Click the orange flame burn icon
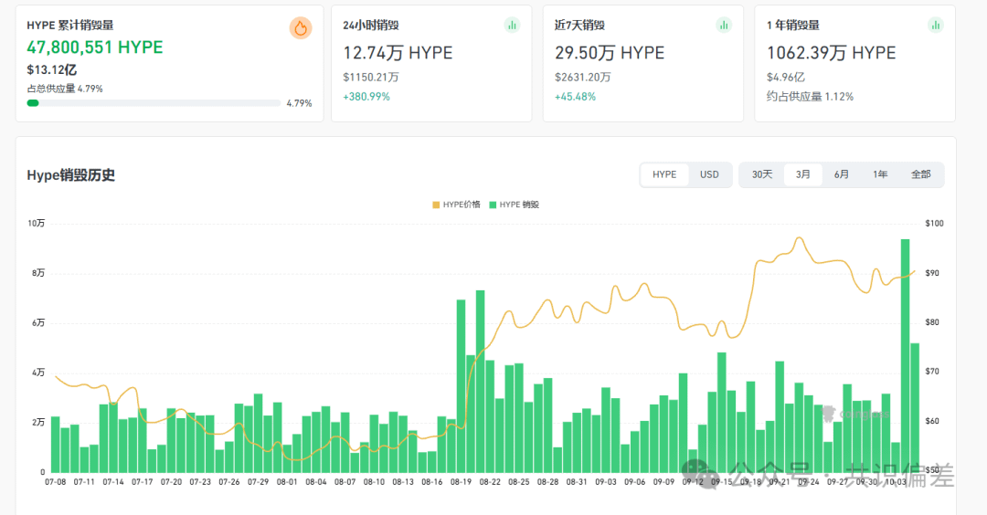The image size is (987, 515). (301, 27)
